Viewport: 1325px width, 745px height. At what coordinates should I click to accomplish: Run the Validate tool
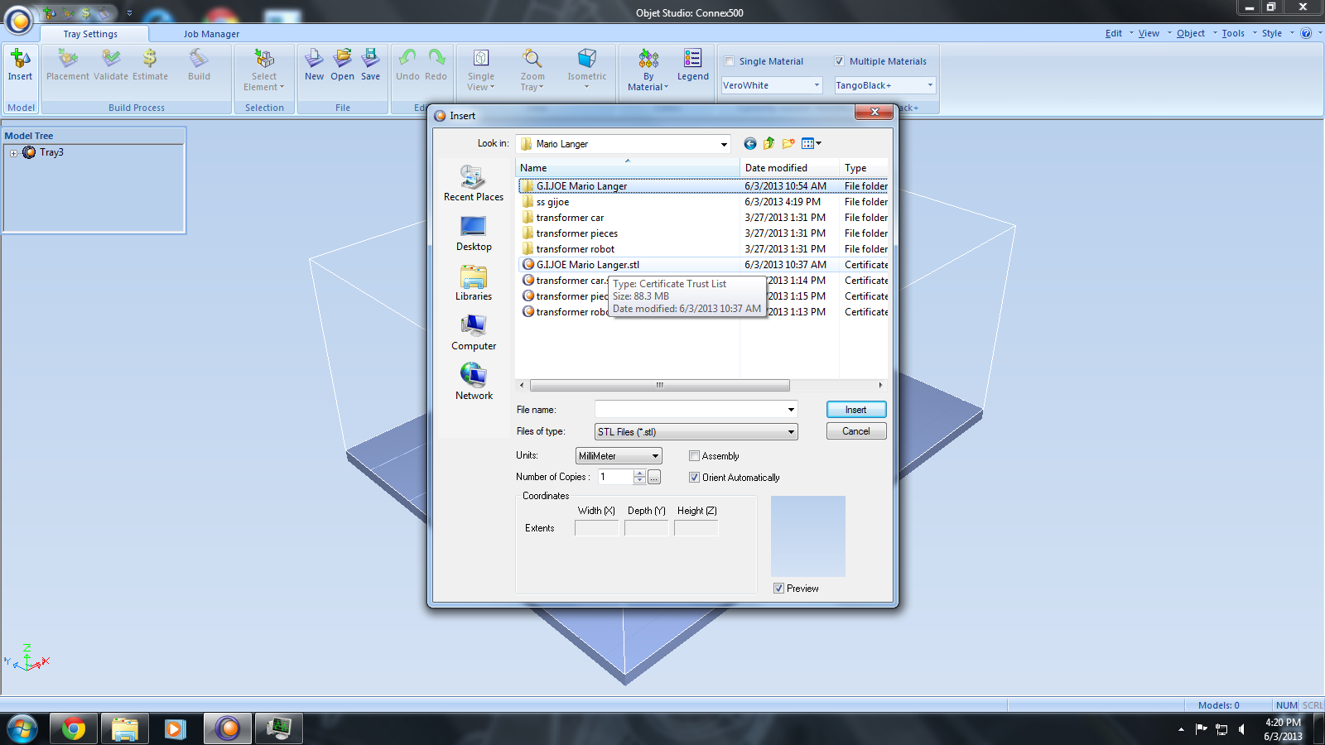tap(111, 65)
